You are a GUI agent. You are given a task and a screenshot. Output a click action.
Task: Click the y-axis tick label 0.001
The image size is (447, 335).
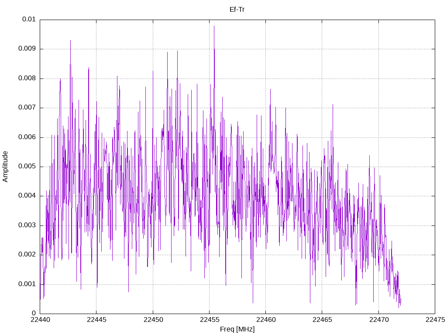coord(27,284)
